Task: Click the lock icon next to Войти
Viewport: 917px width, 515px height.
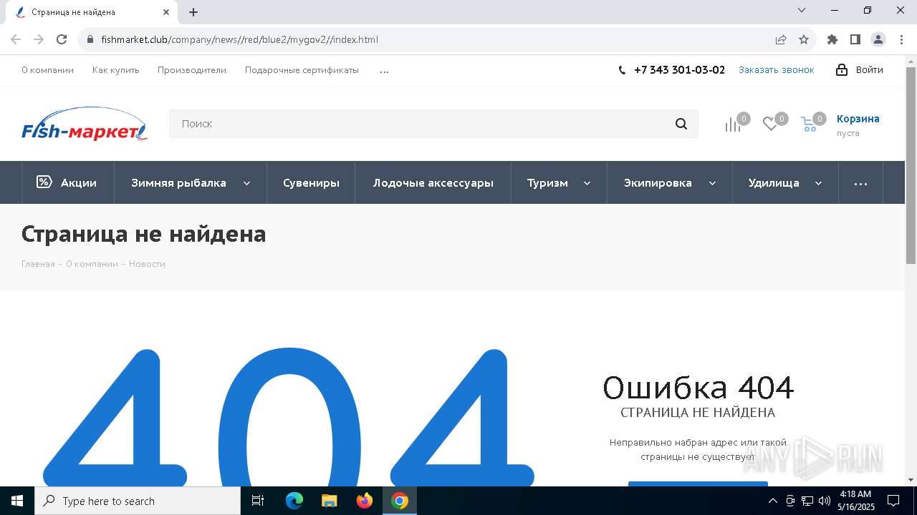Action: (x=842, y=69)
